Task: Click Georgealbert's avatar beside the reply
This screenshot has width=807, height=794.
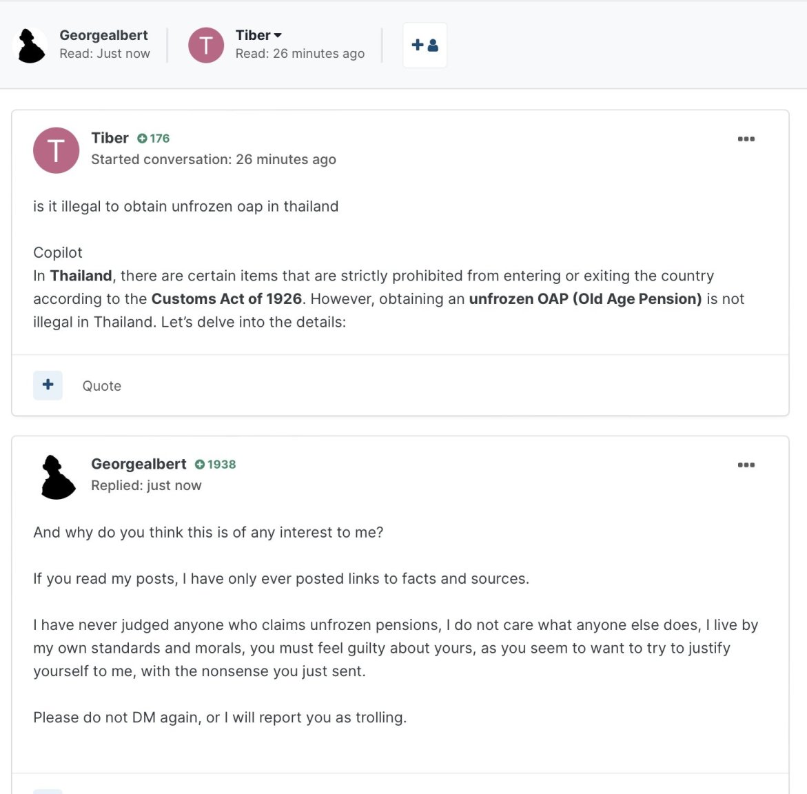Action: click(x=57, y=477)
